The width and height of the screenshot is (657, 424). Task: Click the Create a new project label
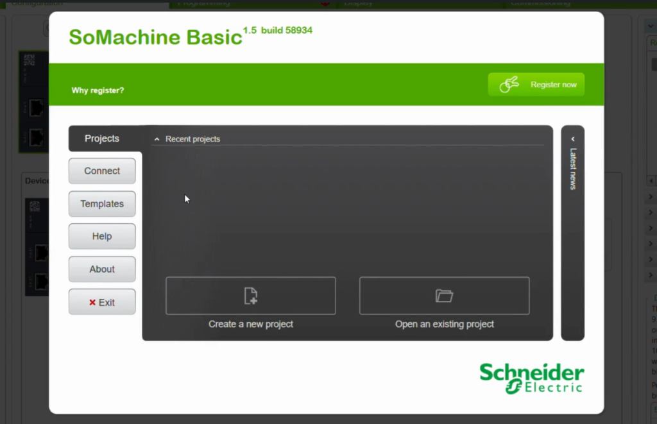(251, 324)
